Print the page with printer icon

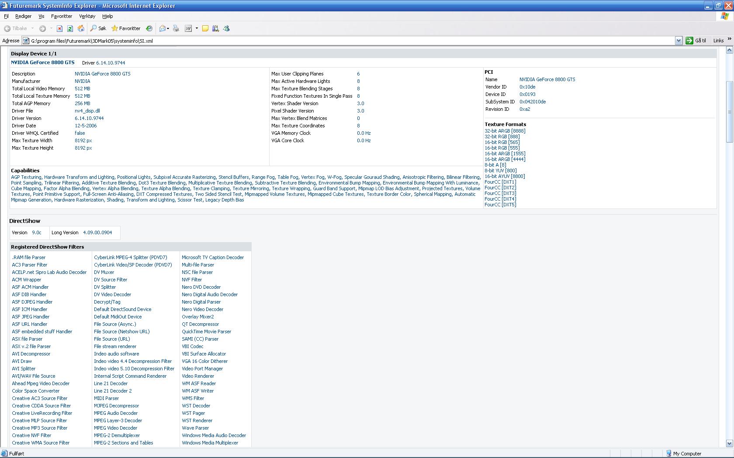coord(176,28)
